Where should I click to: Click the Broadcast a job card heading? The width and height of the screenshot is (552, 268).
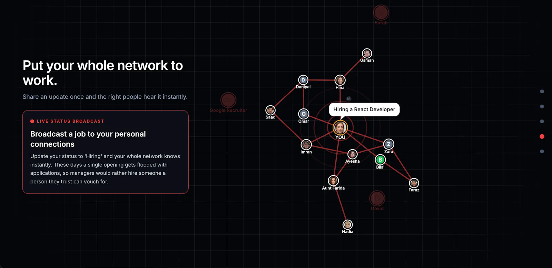88,139
